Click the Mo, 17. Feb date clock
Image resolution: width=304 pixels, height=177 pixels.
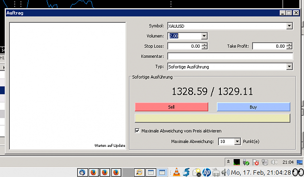[x=261, y=172]
